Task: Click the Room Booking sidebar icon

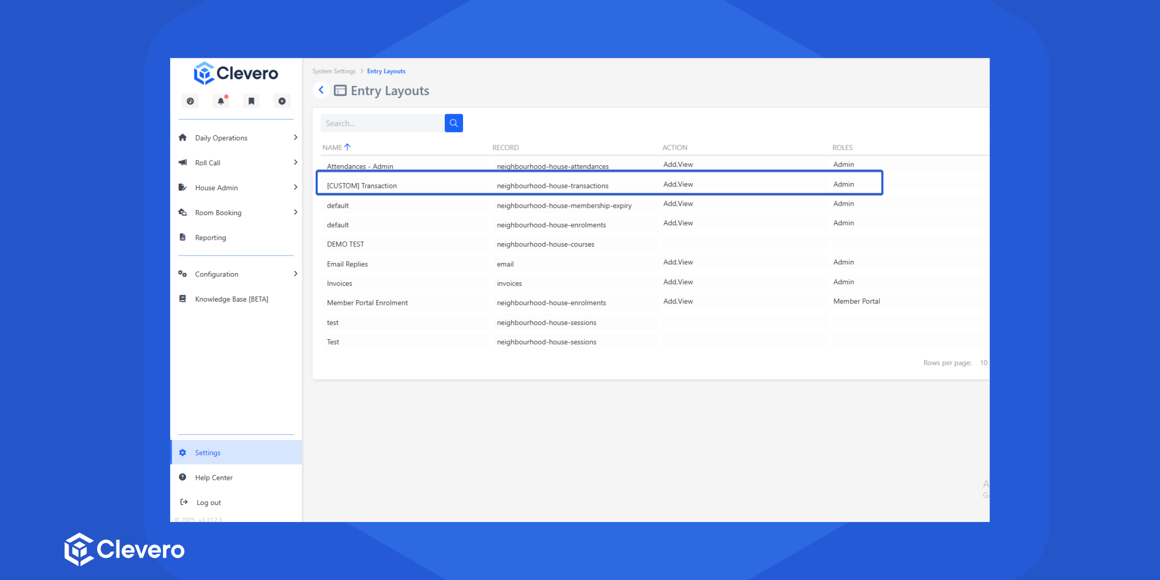Action: (x=183, y=212)
